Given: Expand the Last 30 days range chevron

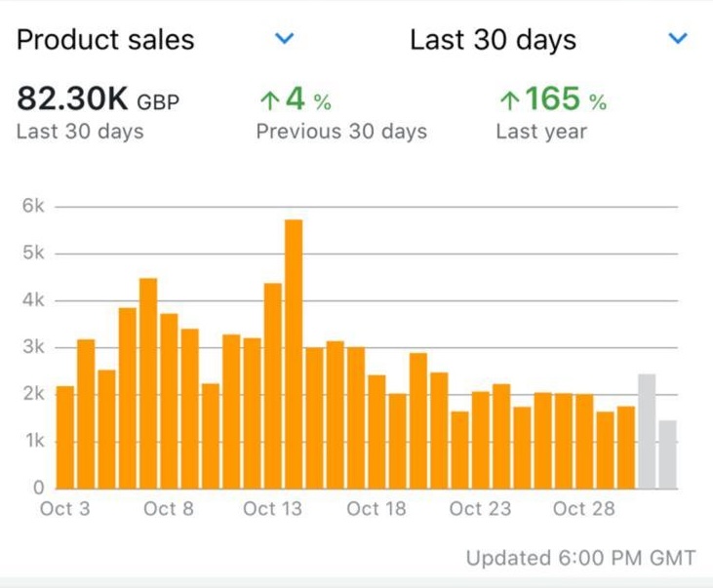Looking at the screenshot, I should (x=678, y=39).
